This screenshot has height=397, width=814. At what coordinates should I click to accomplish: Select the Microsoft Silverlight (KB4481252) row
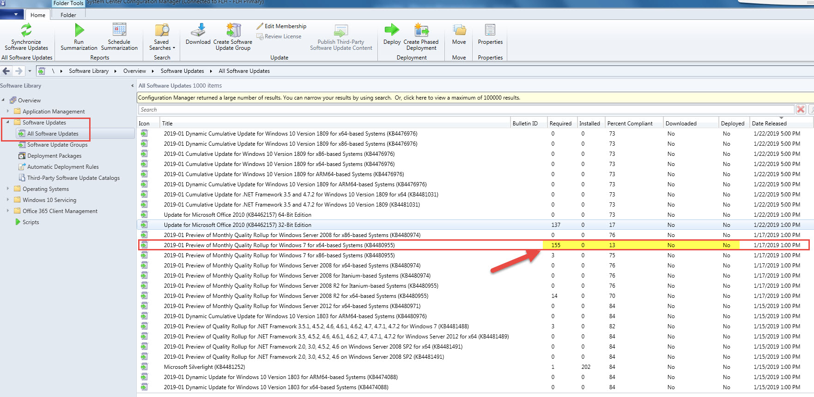pyautogui.click(x=474, y=367)
